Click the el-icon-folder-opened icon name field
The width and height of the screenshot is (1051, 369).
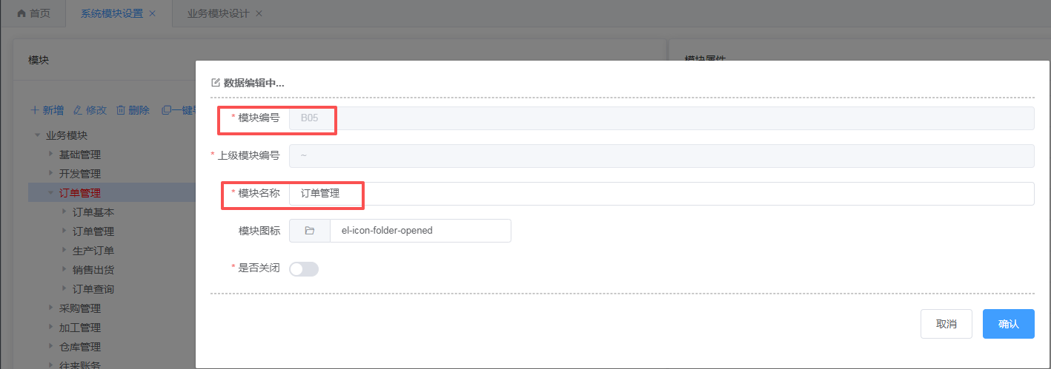click(x=420, y=231)
